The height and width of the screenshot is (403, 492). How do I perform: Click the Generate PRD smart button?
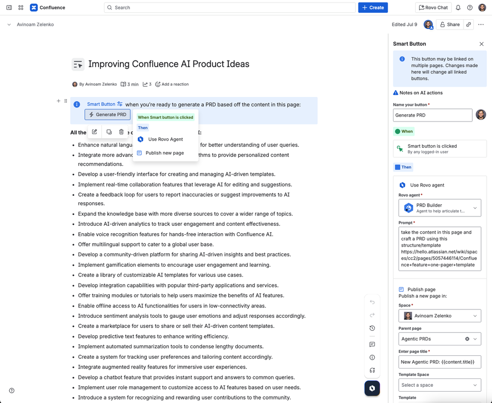pos(108,115)
